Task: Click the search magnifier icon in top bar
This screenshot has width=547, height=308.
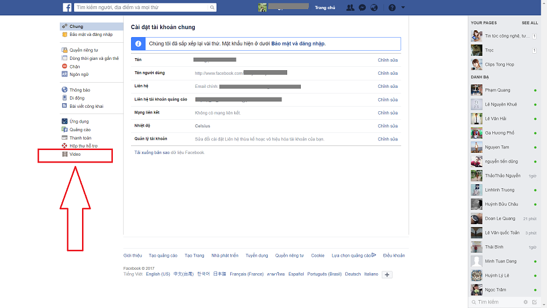Action: pyautogui.click(x=212, y=7)
